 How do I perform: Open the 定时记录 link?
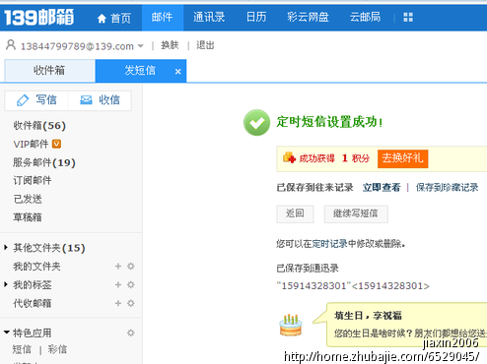(x=329, y=244)
